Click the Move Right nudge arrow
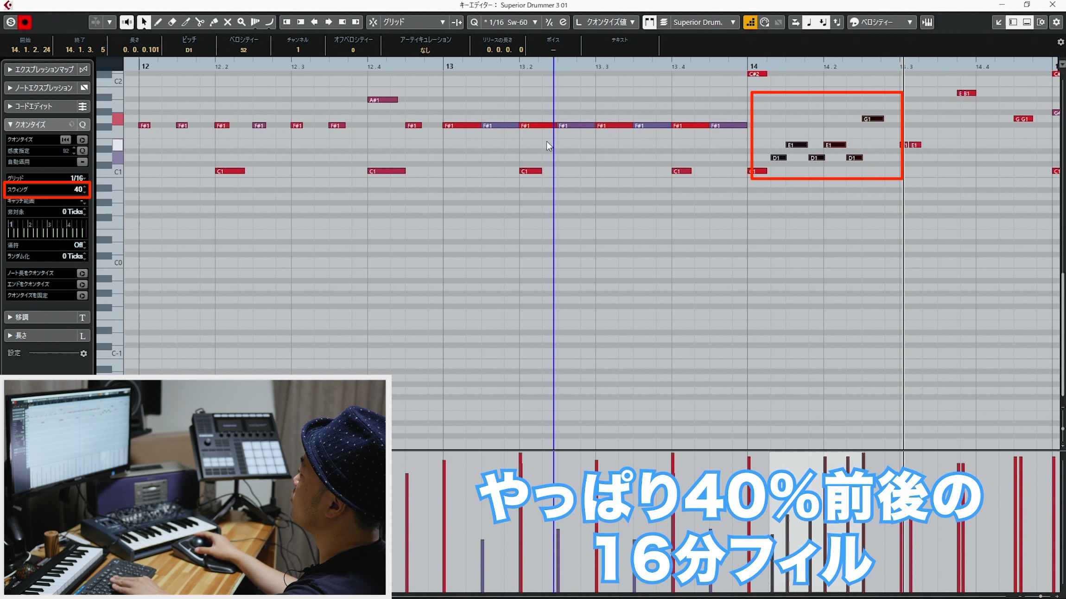1066x599 pixels. click(x=328, y=22)
